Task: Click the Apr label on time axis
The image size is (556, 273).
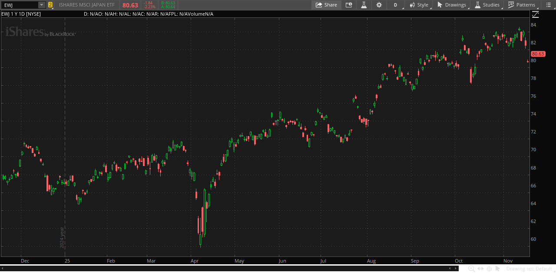Action: coord(195,261)
